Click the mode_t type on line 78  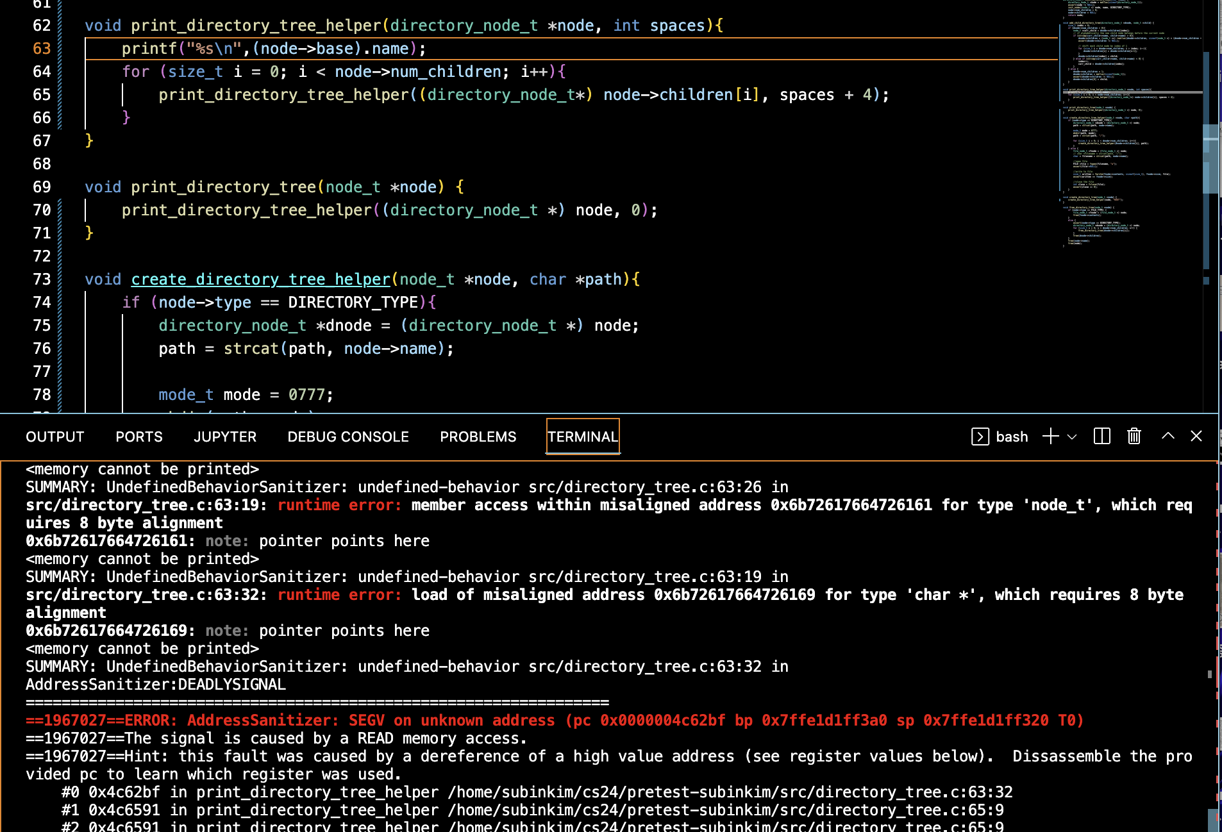pyautogui.click(x=186, y=395)
